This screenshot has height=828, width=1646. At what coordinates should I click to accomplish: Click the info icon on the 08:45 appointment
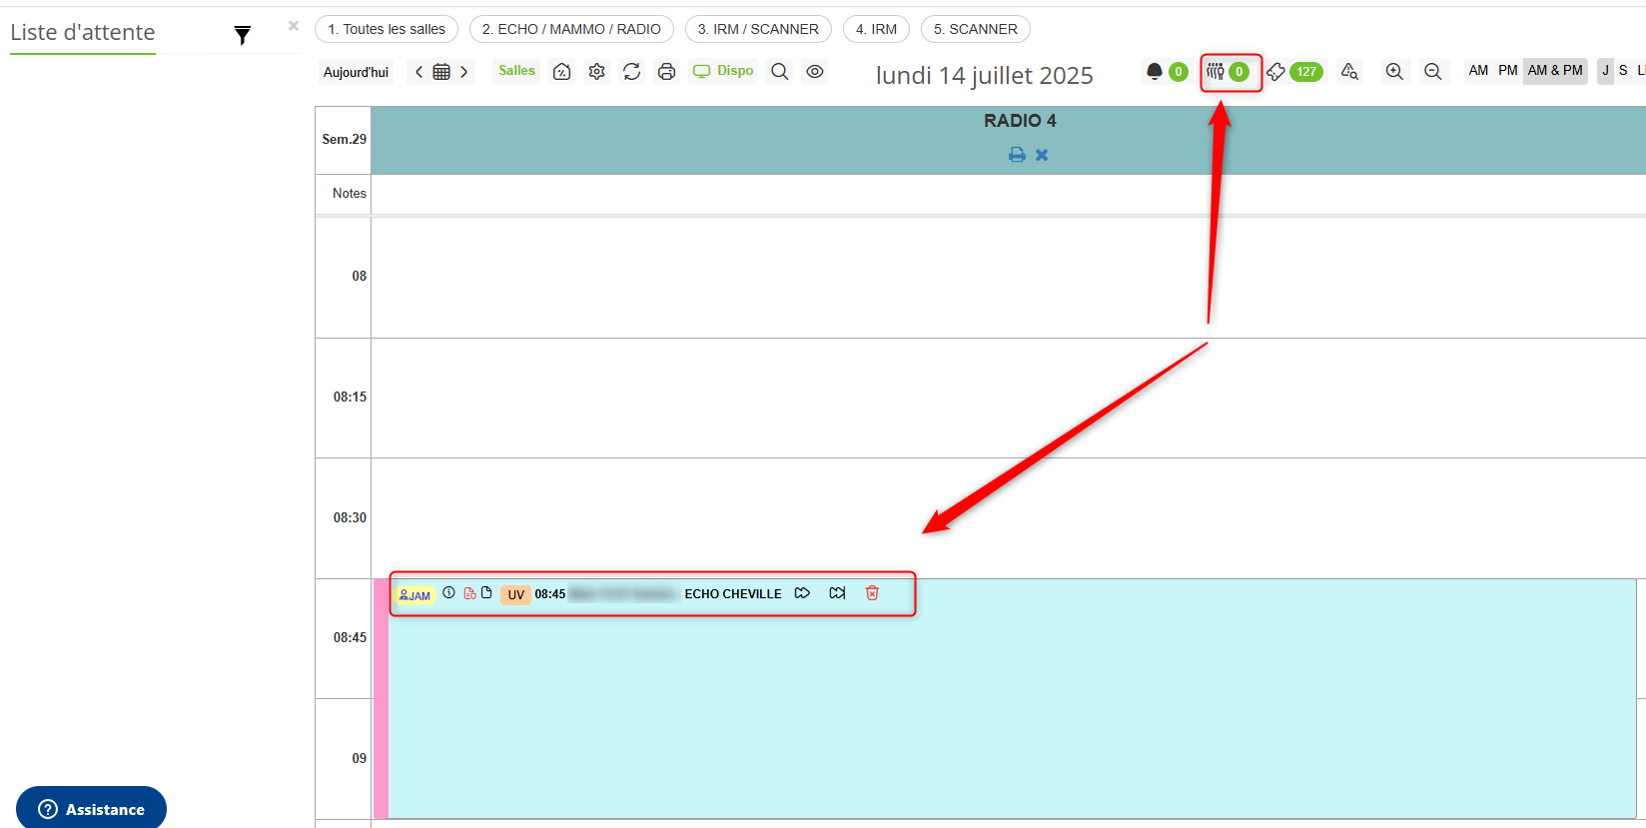448,593
